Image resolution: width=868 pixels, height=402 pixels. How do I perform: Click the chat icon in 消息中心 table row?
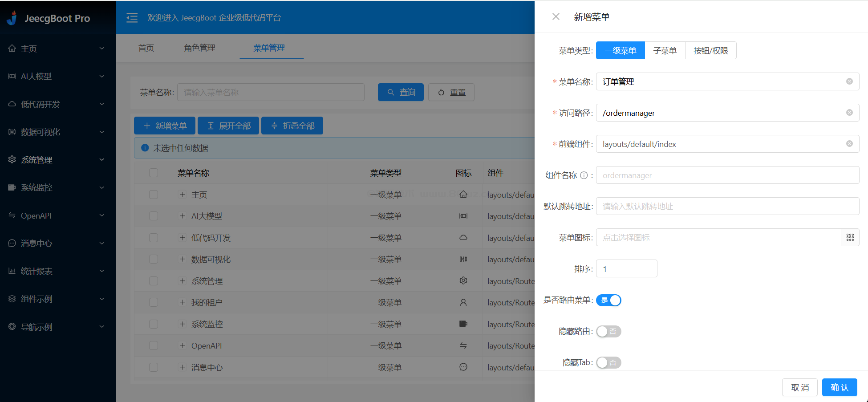pyautogui.click(x=463, y=367)
